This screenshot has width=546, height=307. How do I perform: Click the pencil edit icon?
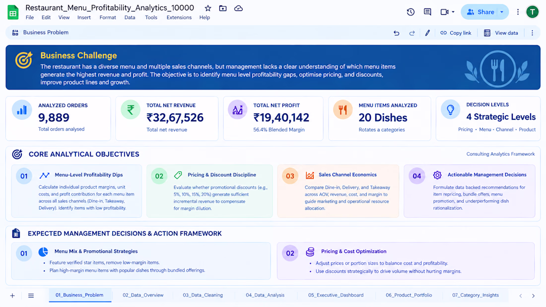pos(427,33)
